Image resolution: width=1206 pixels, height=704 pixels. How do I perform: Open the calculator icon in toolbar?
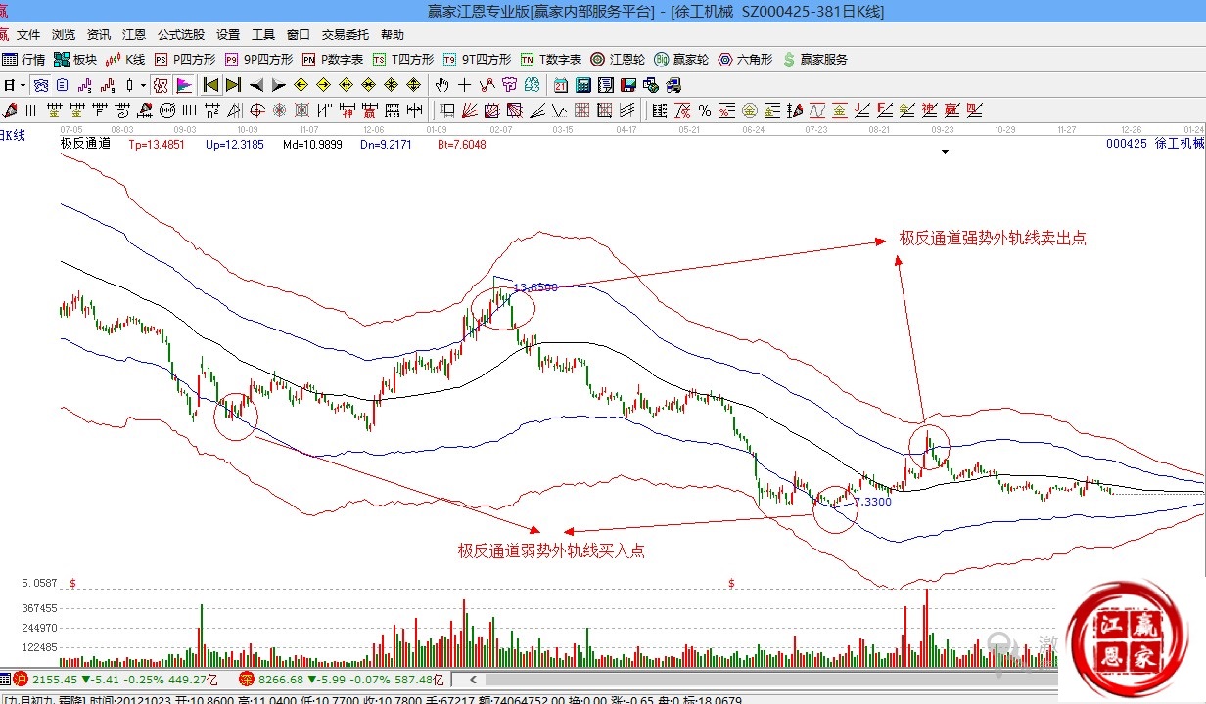click(x=582, y=85)
